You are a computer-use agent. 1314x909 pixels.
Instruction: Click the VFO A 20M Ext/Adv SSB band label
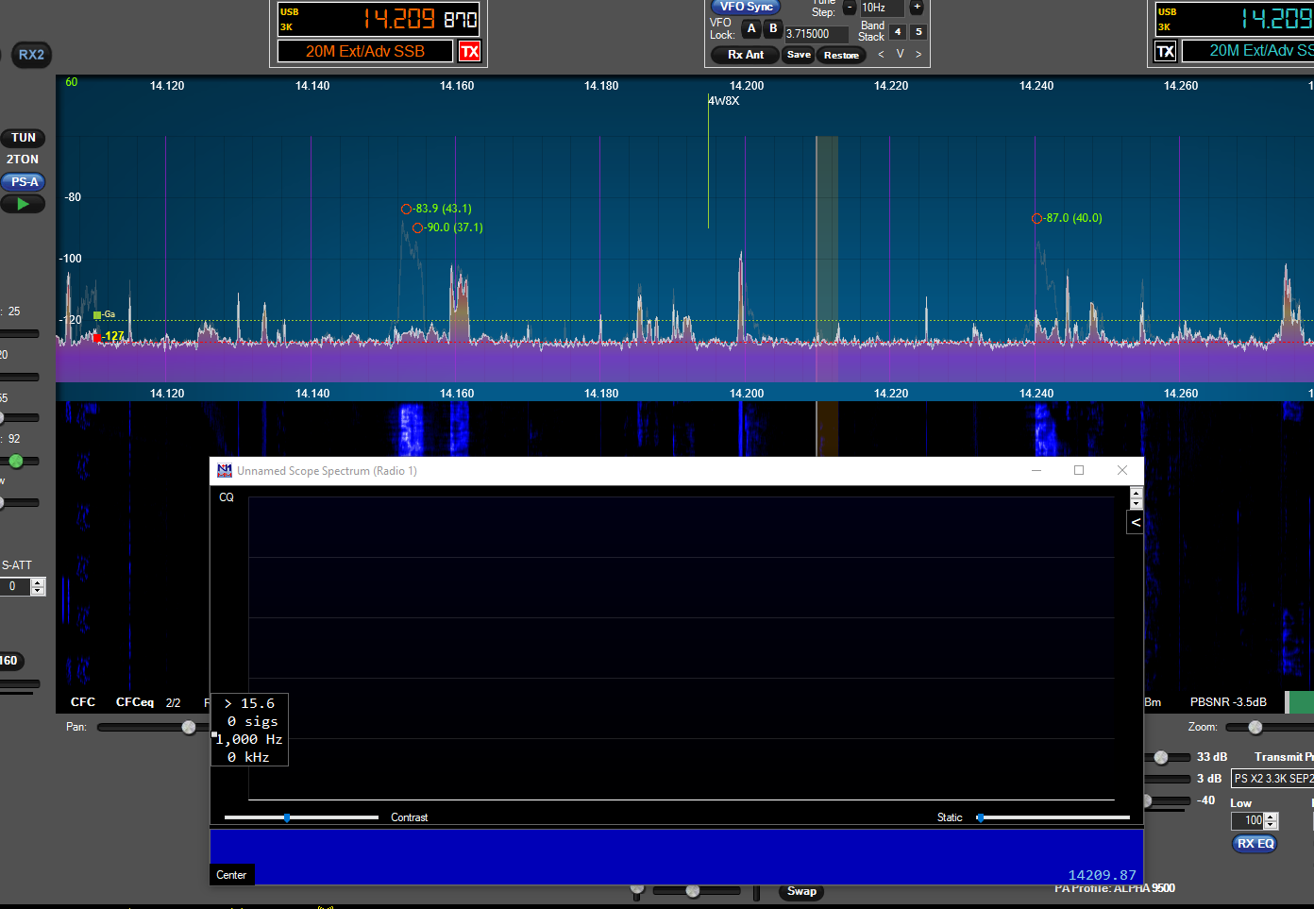coord(365,51)
